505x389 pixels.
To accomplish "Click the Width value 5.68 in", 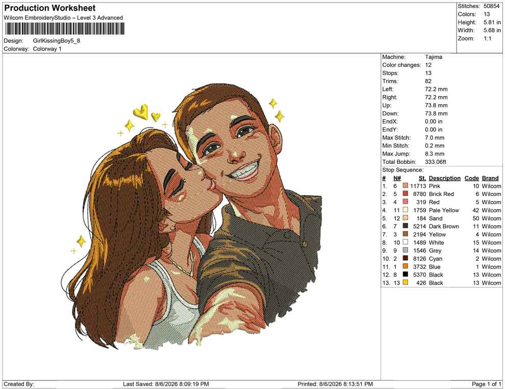I will click(492, 30).
